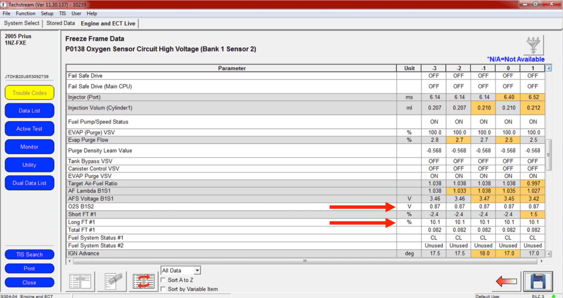This screenshot has height=298, width=563.
Task: Open the Monitor button
Action: pos(29,147)
